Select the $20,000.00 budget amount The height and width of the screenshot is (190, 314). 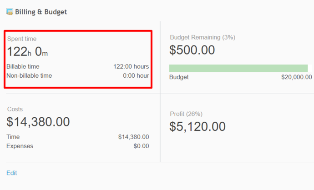pyautogui.click(x=297, y=77)
